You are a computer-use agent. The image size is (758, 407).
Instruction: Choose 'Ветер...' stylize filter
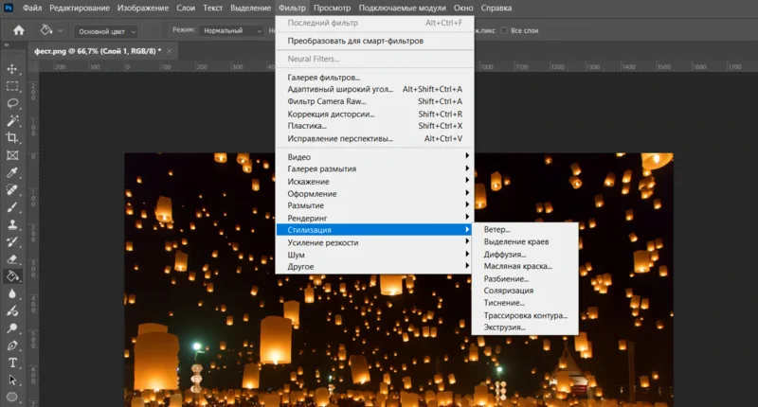tap(497, 230)
